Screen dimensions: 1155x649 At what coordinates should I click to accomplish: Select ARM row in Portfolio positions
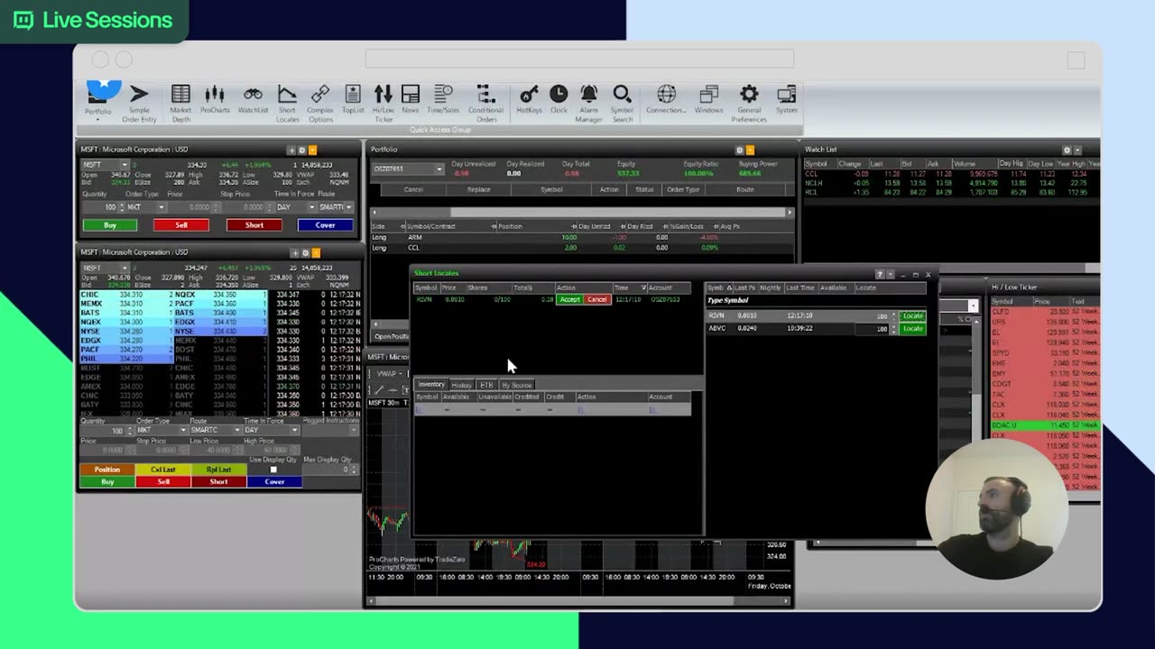[582, 237]
